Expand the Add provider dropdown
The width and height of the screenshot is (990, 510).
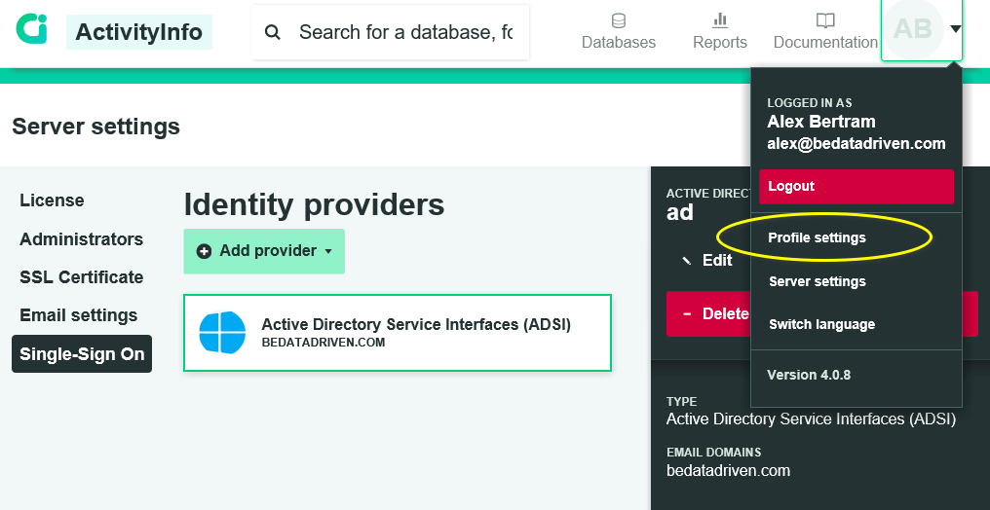tap(264, 251)
